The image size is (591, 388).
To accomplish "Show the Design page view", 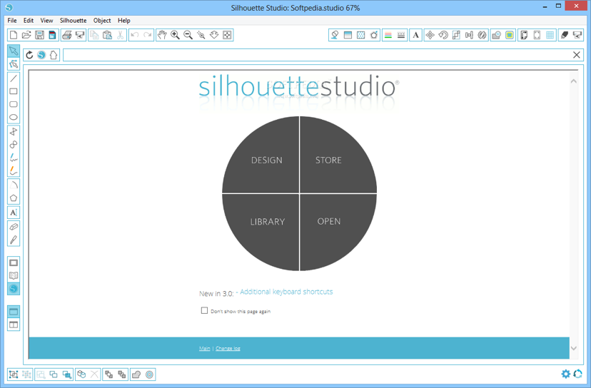I will [x=14, y=262].
